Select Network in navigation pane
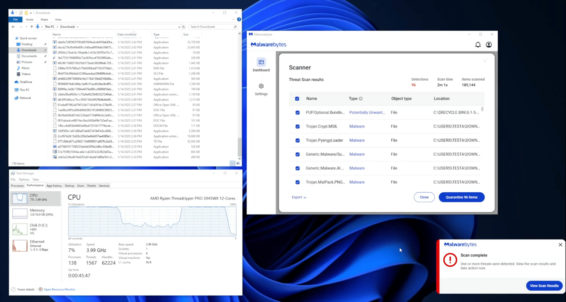The image size is (566, 302). click(x=23, y=98)
